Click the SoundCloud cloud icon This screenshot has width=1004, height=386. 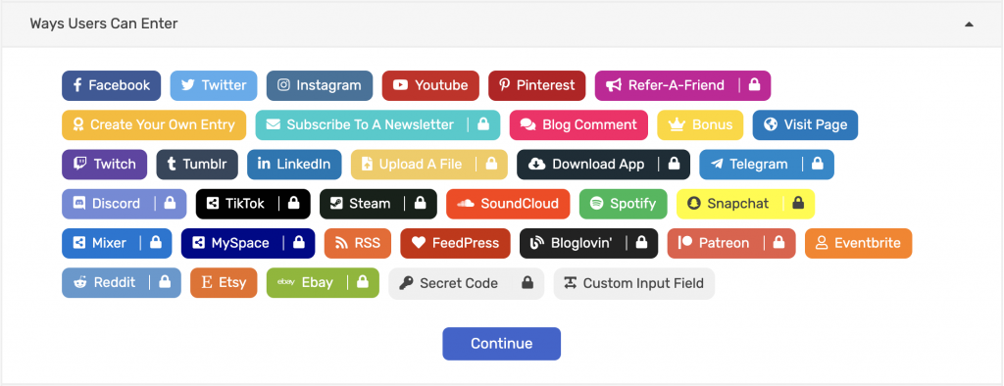click(466, 204)
